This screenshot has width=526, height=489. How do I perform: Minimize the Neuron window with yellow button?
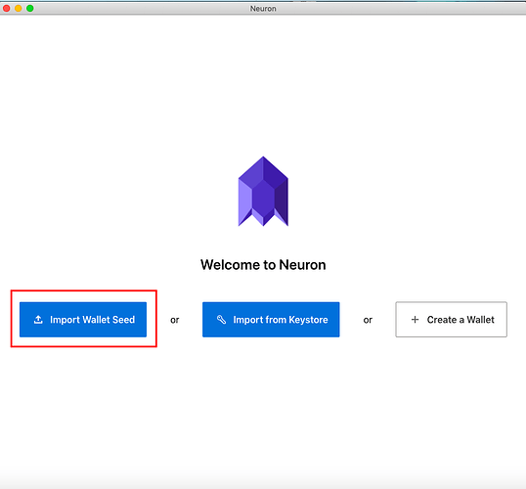(19, 8)
